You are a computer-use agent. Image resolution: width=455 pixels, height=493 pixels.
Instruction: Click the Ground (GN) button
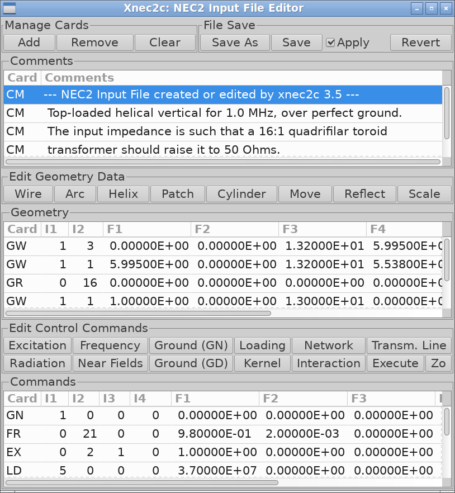[x=191, y=345]
